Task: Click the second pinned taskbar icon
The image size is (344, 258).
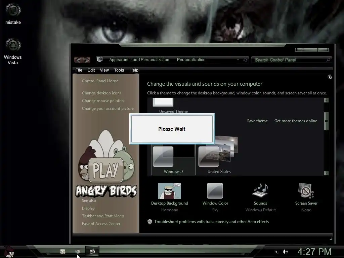Action: click(78, 251)
